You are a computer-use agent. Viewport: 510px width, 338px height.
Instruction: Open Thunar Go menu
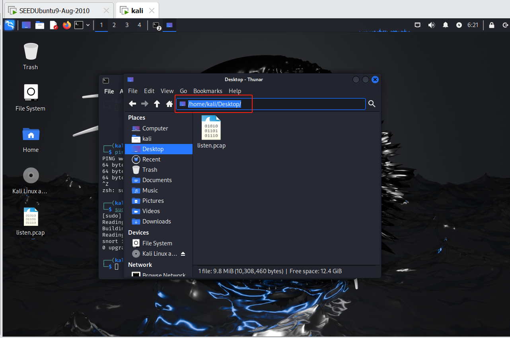click(183, 91)
